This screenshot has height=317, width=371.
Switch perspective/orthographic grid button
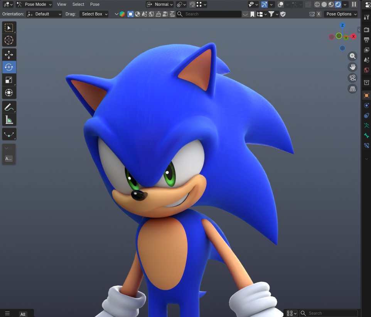[352, 89]
